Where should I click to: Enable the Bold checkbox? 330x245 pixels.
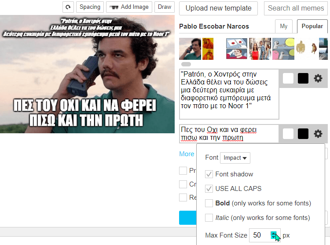[x=209, y=203]
